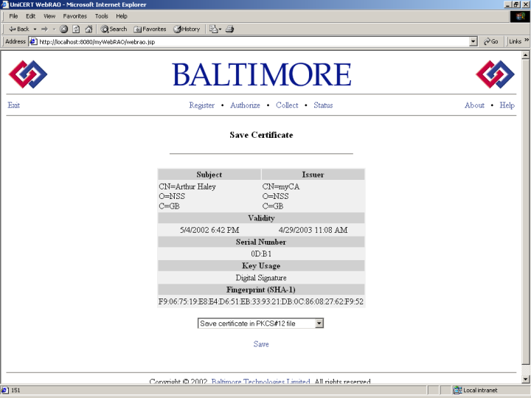Click the CN=Arthur Haley subject text
This screenshot has width=531, height=398.
click(187, 186)
